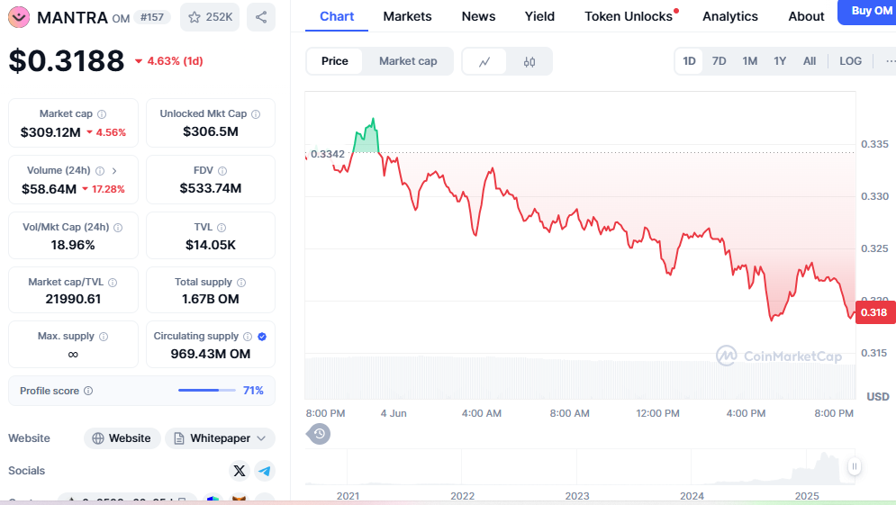This screenshot has height=505, width=896.
Task: Open the Profile score info icon
Action: (88, 391)
